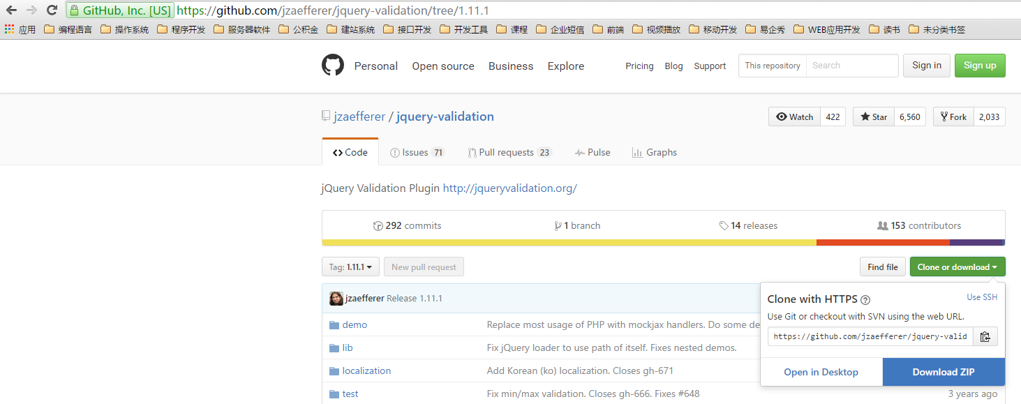Star the jquery-validation repository

pyautogui.click(x=873, y=117)
